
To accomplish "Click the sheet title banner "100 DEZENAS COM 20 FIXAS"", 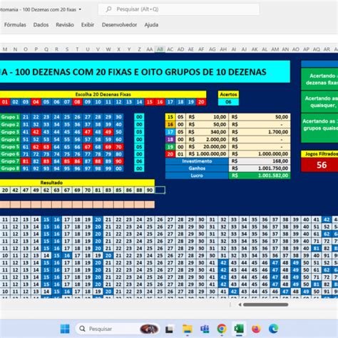I will point(145,72).
